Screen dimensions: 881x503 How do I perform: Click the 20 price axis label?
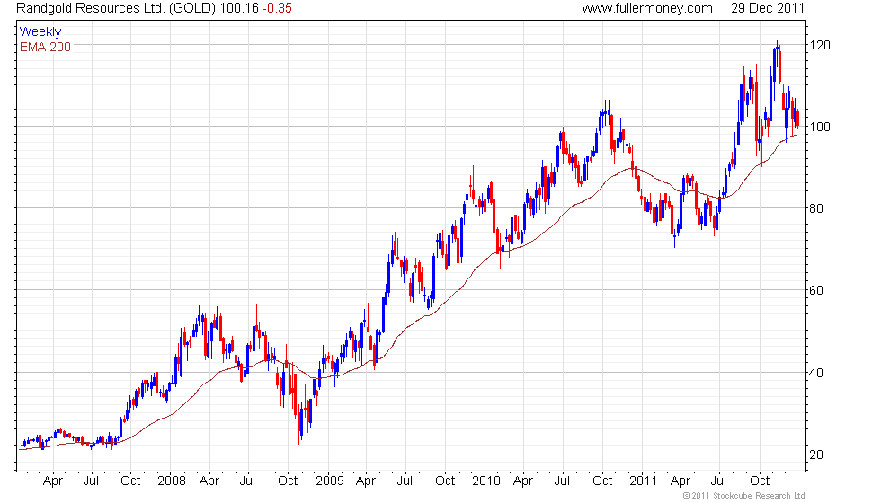tap(816, 454)
